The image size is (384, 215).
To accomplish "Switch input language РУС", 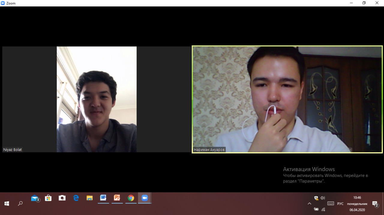I will 340,204.
